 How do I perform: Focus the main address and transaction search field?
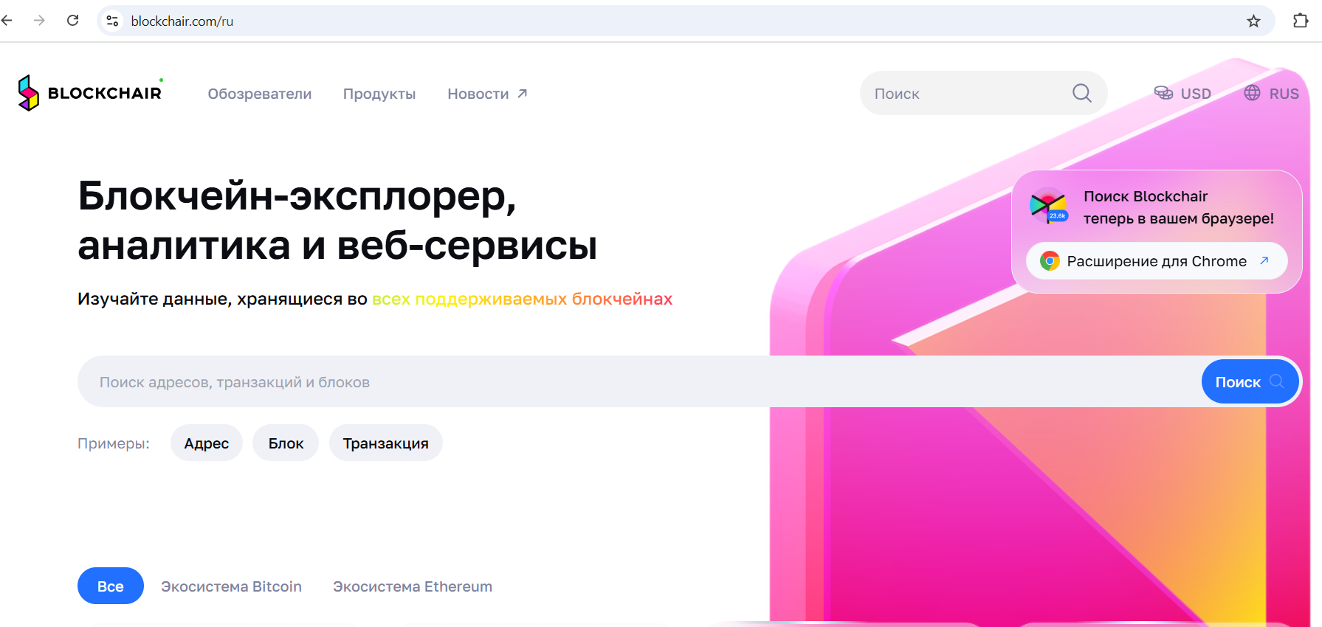[x=635, y=382]
